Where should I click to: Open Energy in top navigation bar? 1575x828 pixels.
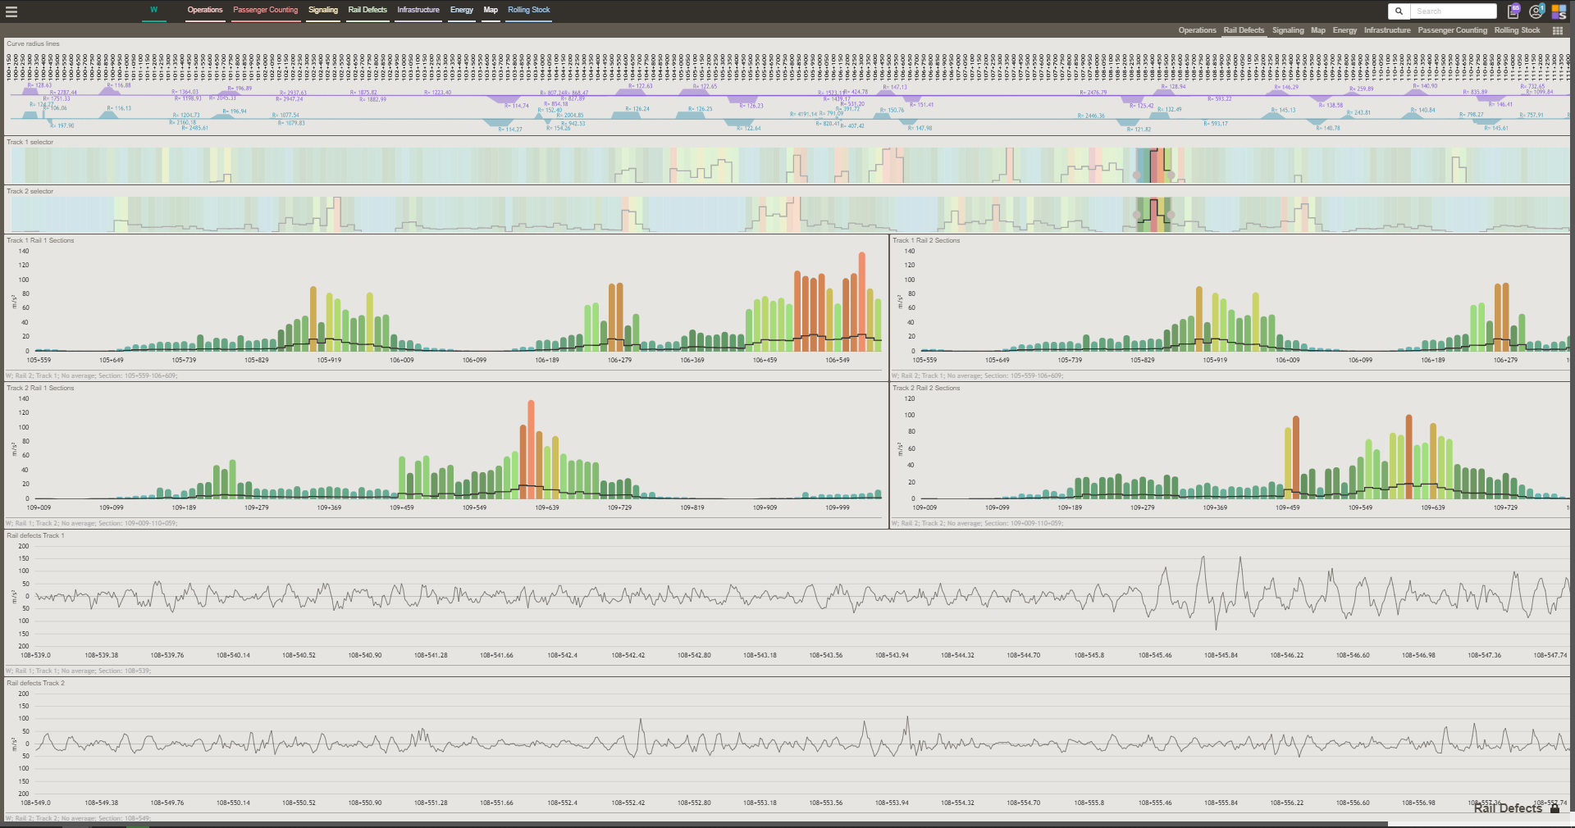462,10
